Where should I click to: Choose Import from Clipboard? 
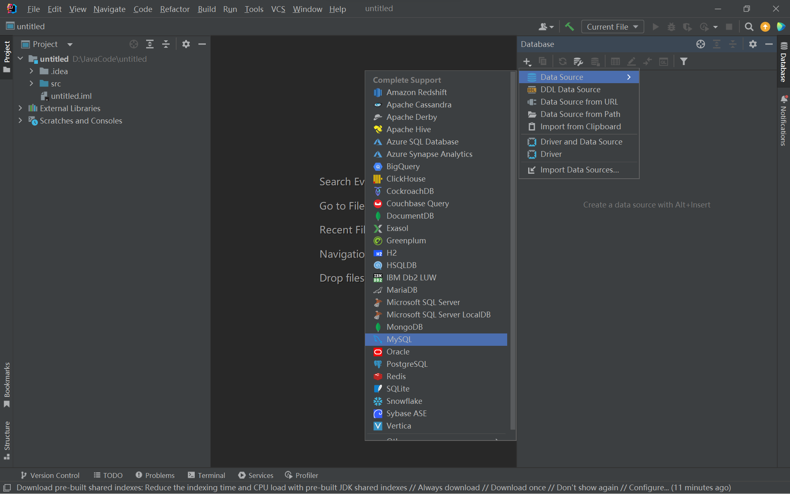pos(580,126)
